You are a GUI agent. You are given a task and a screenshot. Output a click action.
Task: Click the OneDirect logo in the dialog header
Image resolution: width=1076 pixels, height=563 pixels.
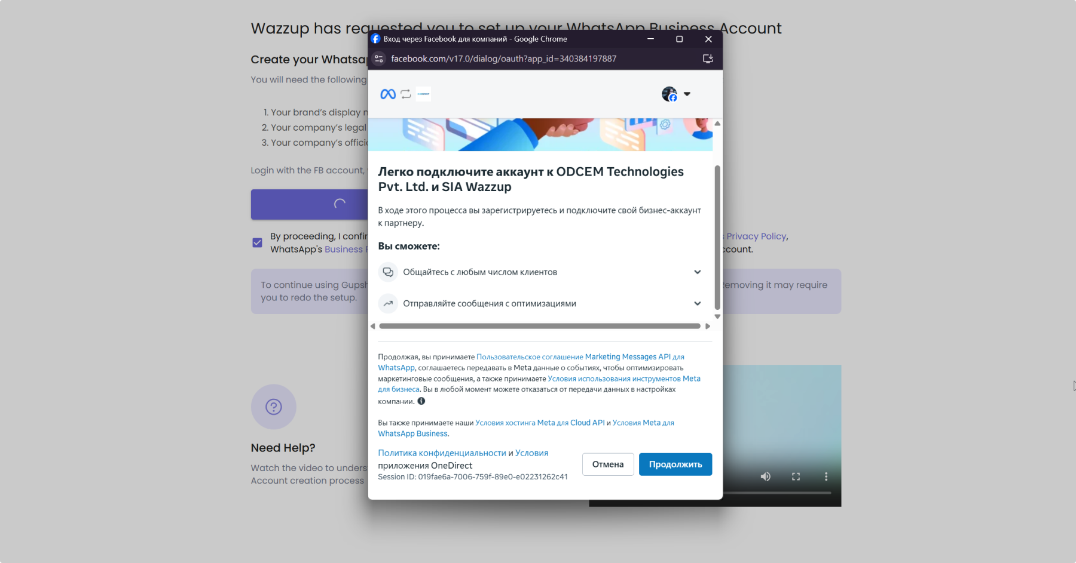pos(423,94)
